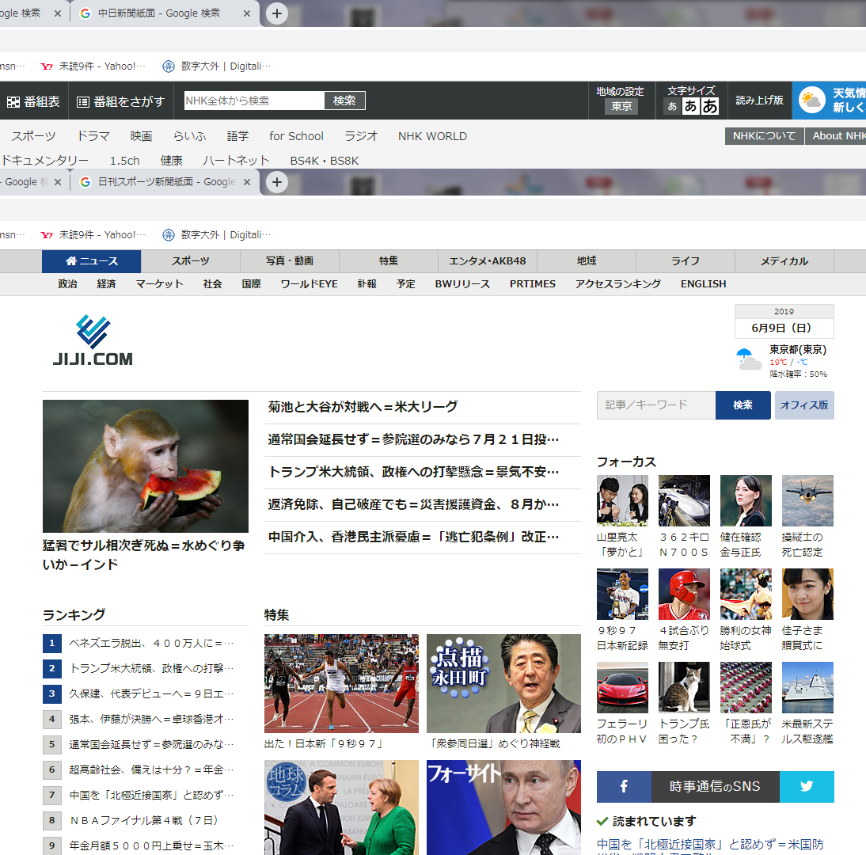This screenshot has width=866, height=855.
Task: Open Yahoo 未読9件 bookmark in upper bookmarks bar
Action: [x=93, y=66]
